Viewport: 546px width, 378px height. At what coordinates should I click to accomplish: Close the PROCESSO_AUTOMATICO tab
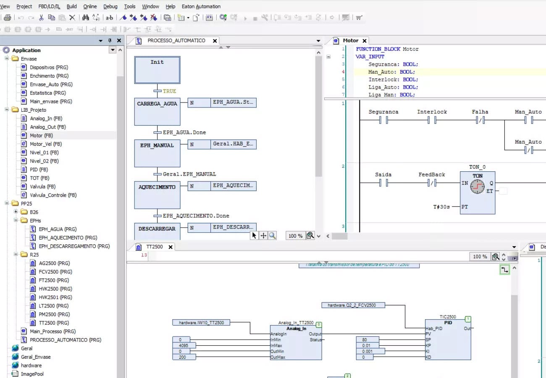pos(215,41)
